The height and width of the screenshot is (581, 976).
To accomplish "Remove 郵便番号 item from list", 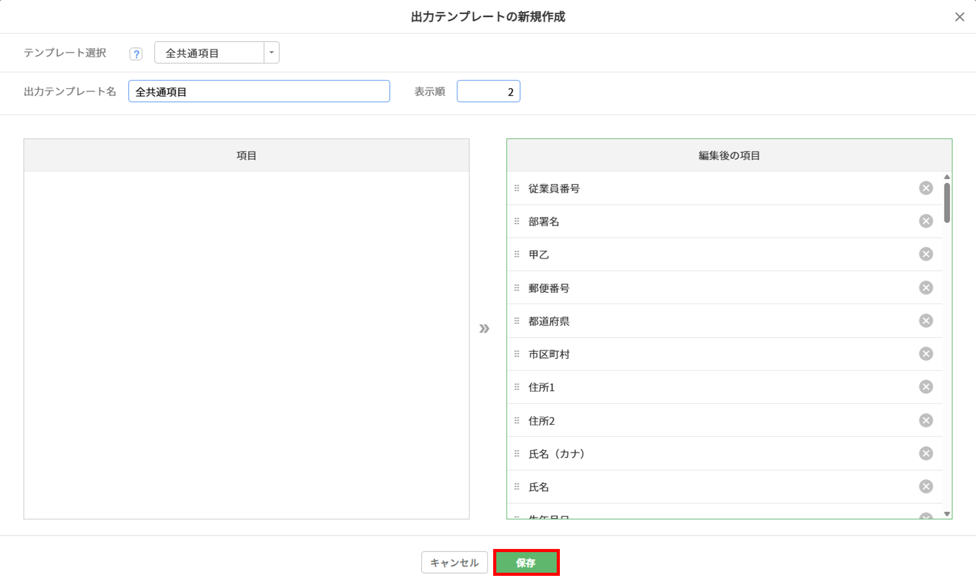I will pyautogui.click(x=925, y=288).
